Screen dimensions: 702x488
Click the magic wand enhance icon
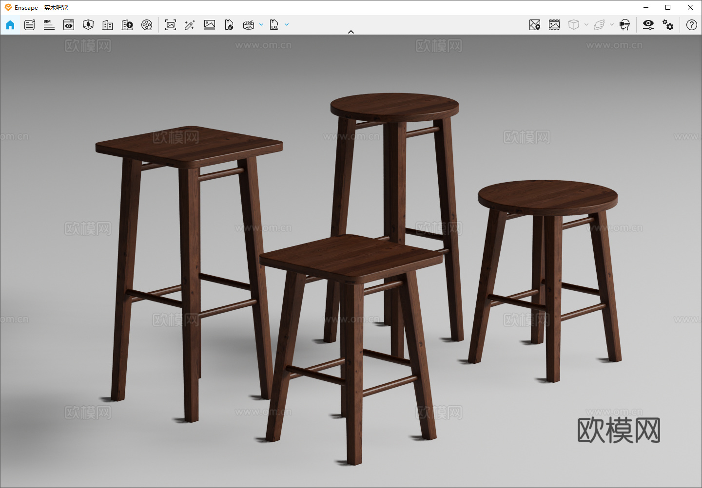[190, 25]
